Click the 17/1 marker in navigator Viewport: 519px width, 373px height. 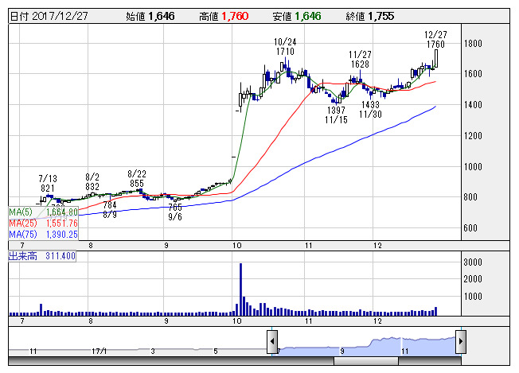coord(101,350)
